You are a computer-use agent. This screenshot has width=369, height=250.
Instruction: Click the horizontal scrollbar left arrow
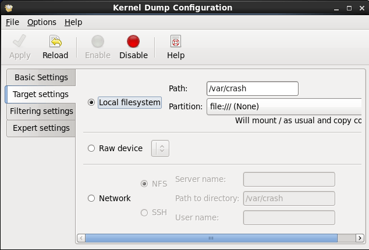tap(81, 238)
